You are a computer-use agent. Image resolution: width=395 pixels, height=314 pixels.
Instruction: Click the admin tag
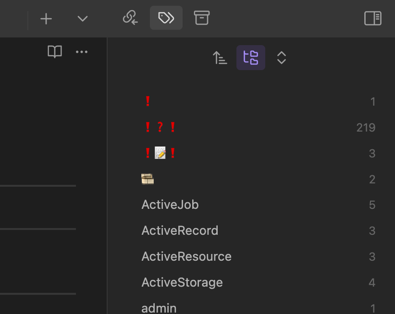(x=159, y=308)
